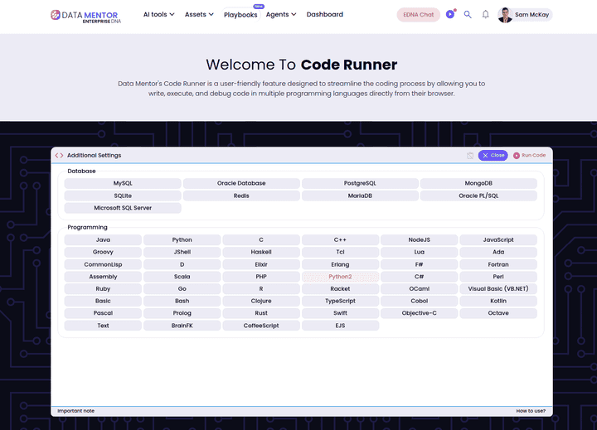Open the notifications bell
Viewport: 597px width, 430px height.
(486, 15)
